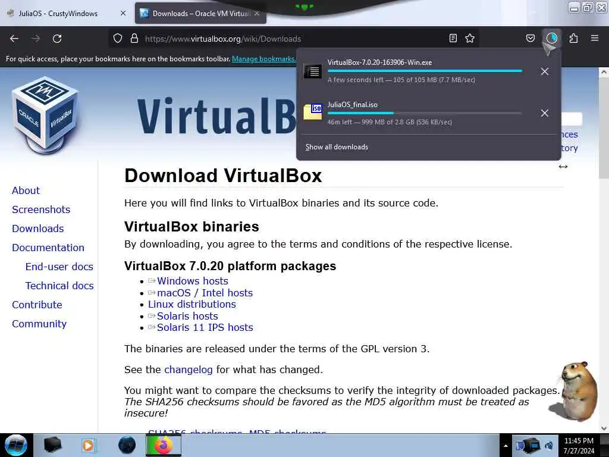Click the JuliaOS iso file icon in downloads
This screenshot has width=609, height=457.
coord(313,112)
